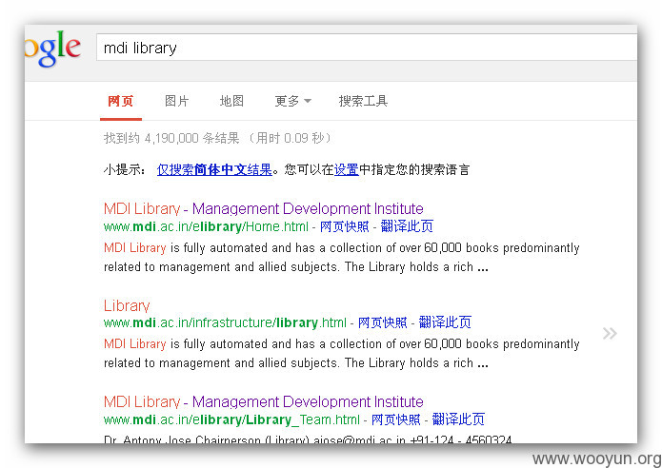Open the "Library" result title link
662x468 pixels.
click(127, 305)
